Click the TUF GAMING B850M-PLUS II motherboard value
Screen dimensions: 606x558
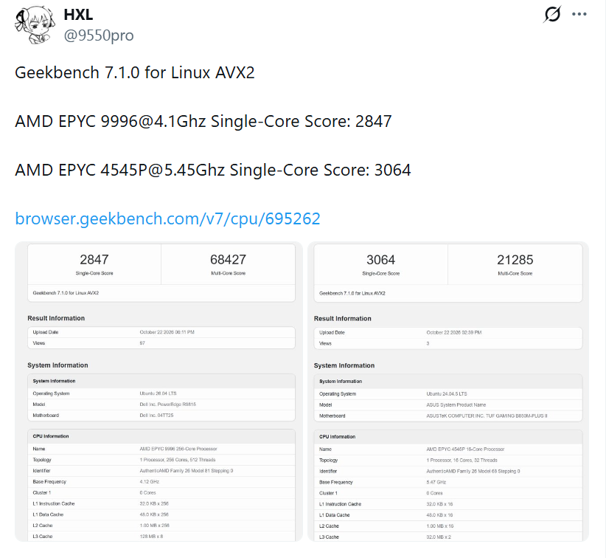pyautogui.click(x=487, y=416)
